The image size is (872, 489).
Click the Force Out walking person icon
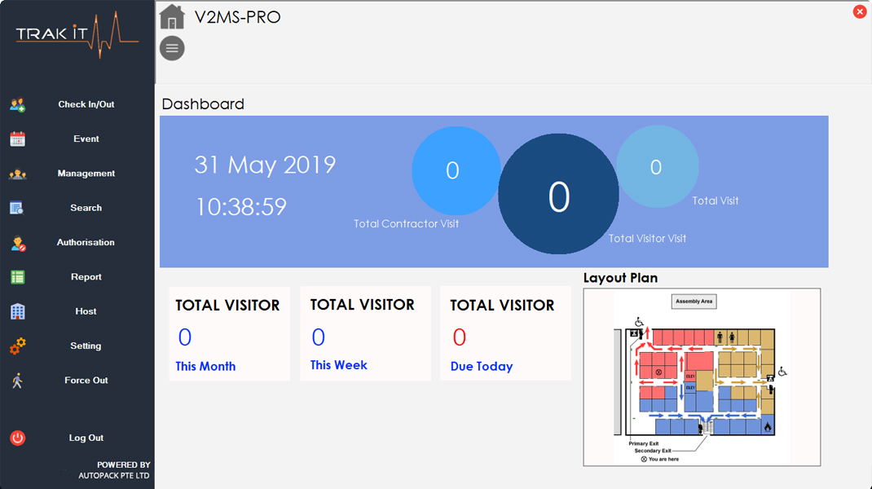click(x=18, y=381)
